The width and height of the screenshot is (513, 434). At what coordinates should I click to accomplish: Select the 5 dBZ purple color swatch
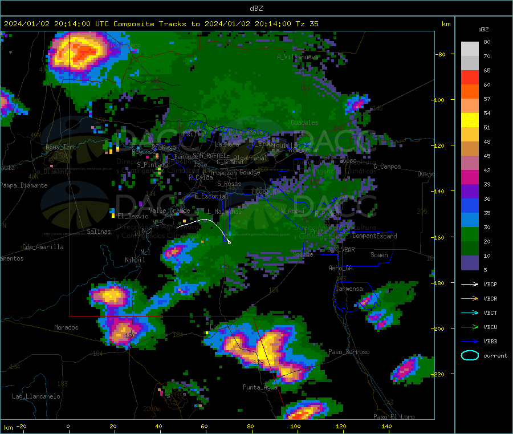point(470,262)
